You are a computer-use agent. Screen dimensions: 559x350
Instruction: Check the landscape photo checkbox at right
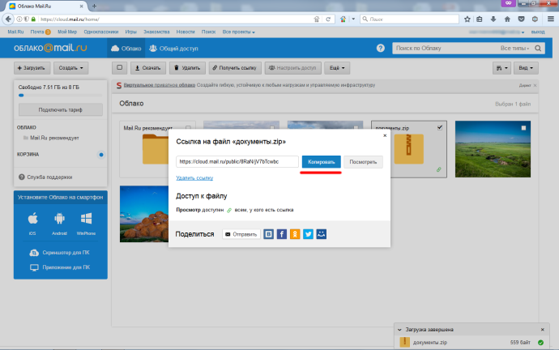point(523,128)
